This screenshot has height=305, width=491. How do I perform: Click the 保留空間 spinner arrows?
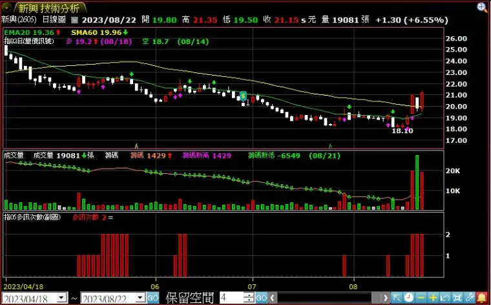pos(249,298)
